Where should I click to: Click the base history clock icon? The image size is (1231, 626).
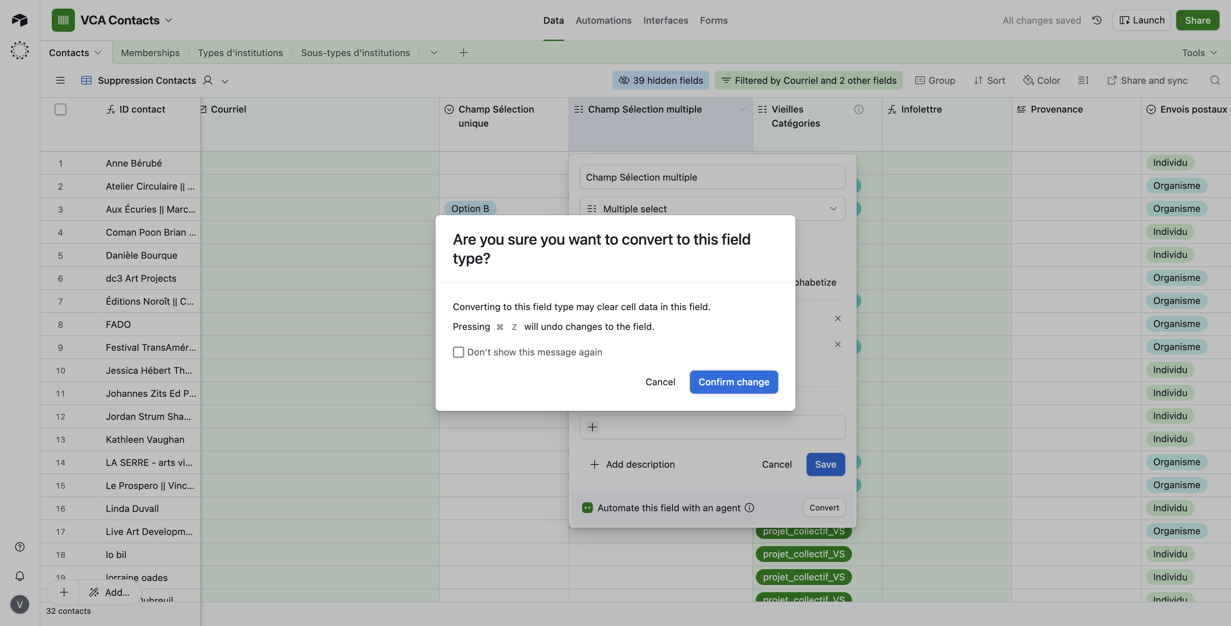pyautogui.click(x=1097, y=20)
